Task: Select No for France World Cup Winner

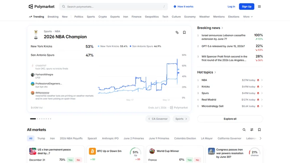Action: coord(197,160)
